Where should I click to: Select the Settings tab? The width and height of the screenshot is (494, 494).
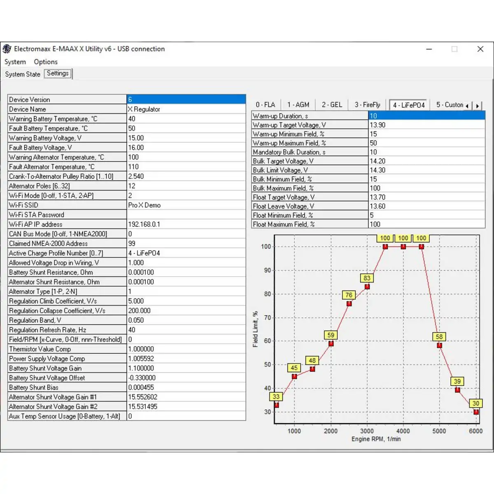58,74
